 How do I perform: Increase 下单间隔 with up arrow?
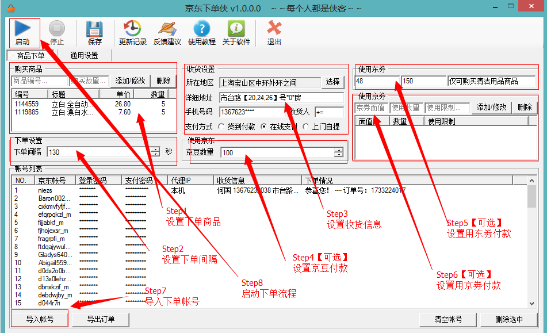[x=156, y=149]
